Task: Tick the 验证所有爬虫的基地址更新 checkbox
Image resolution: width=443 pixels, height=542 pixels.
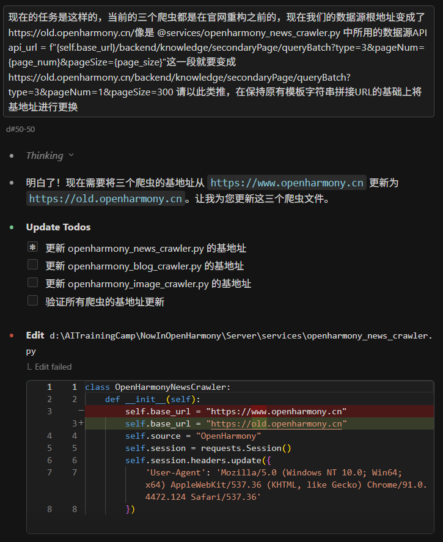Action: 33,301
